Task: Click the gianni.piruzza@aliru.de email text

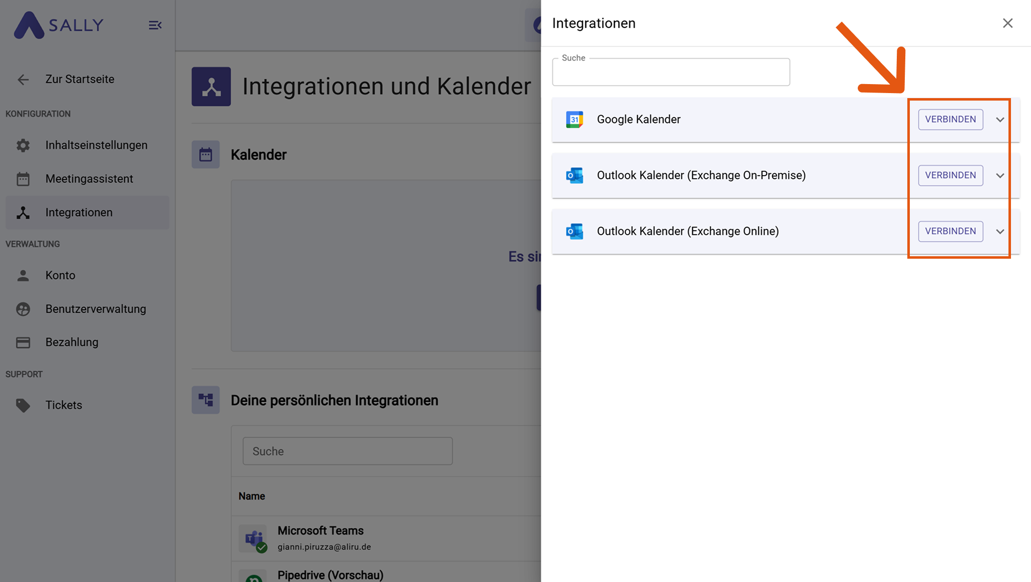Action: tap(324, 547)
